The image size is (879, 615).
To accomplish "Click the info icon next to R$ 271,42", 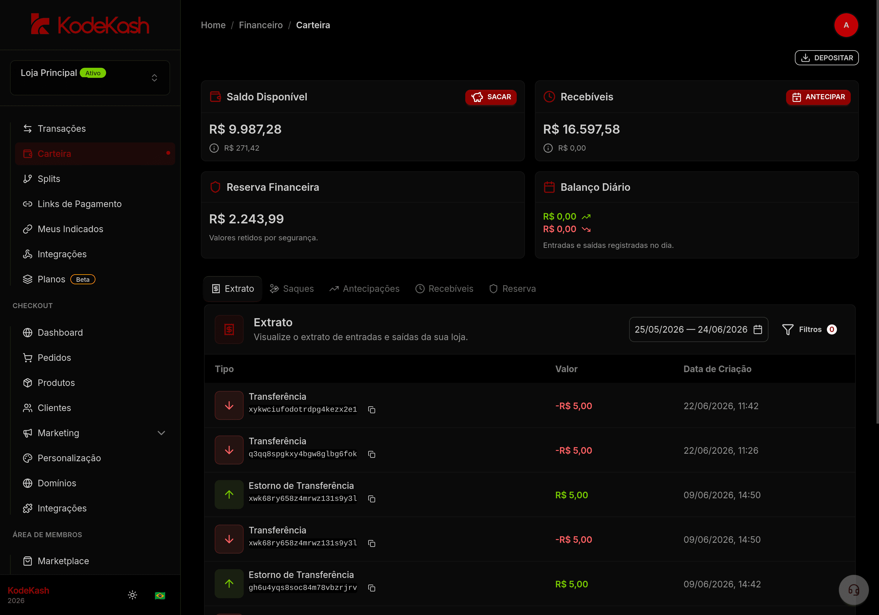I will pos(214,148).
